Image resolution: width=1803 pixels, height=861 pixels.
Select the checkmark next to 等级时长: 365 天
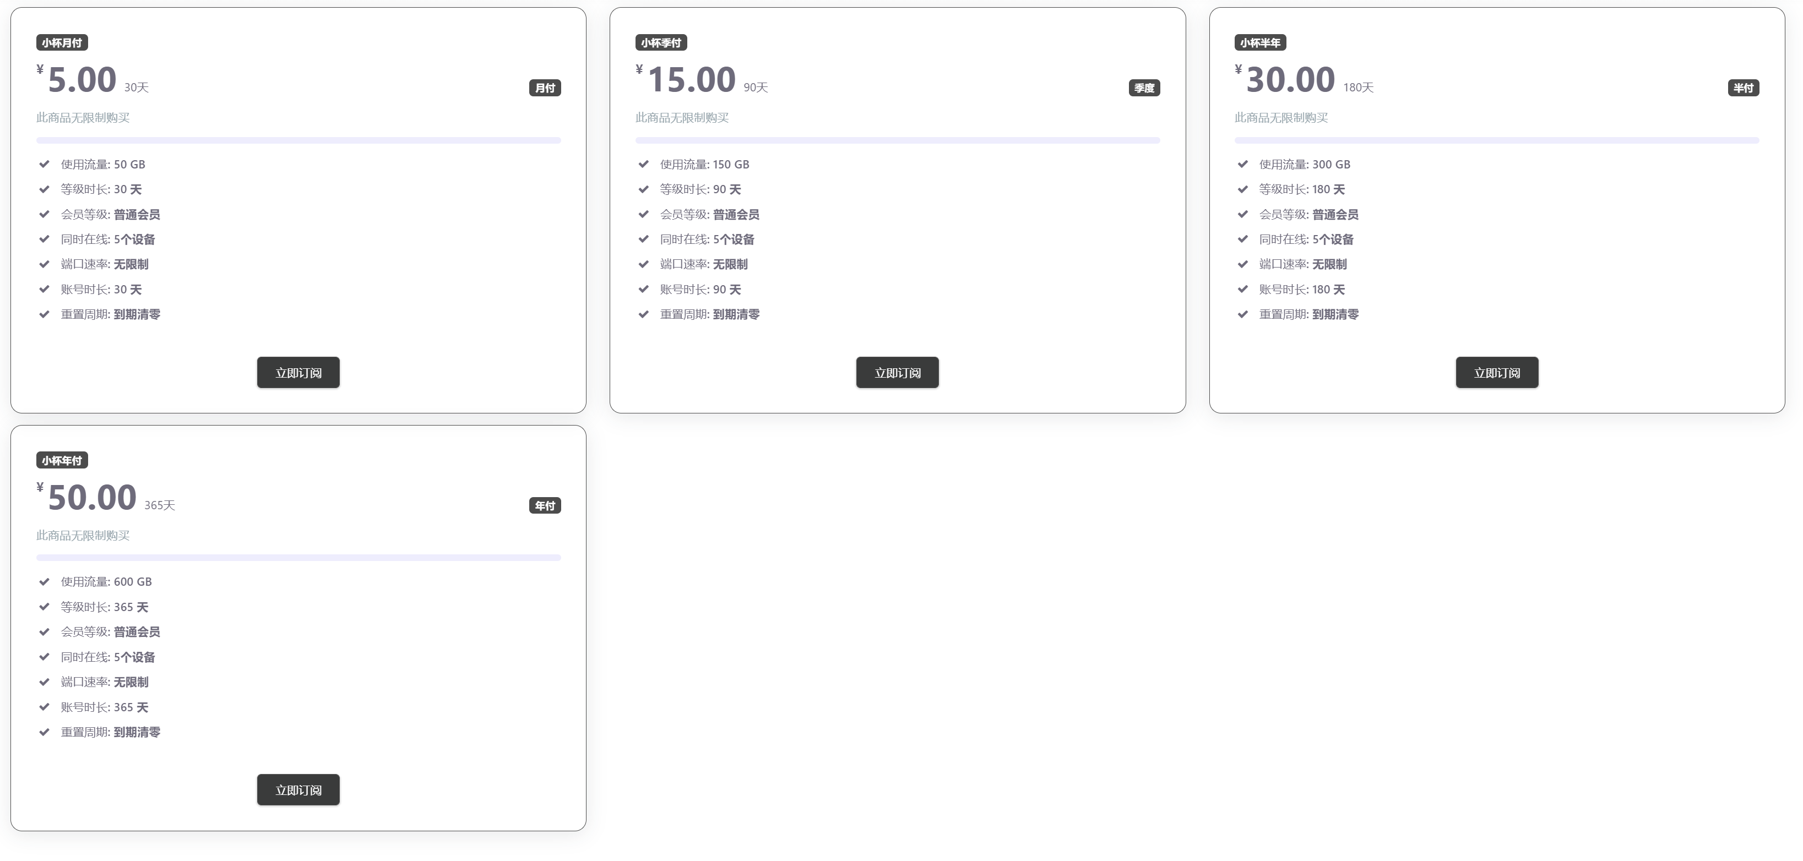[x=44, y=607]
